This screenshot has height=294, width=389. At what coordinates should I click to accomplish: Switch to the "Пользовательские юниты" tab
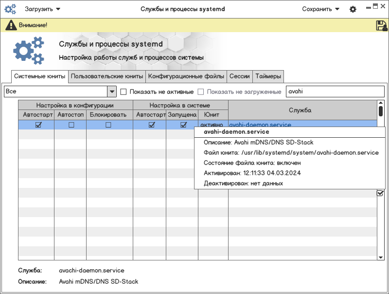coord(107,76)
